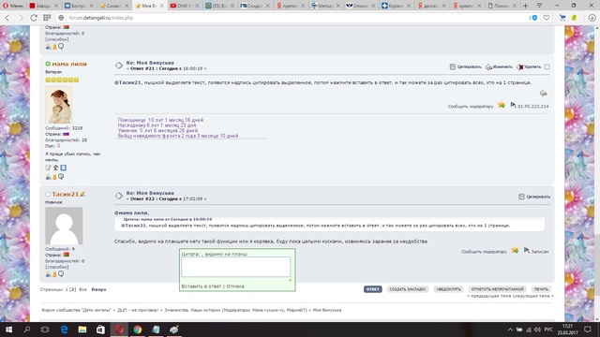600x337 pixels.
Task: Open the Speed Dial grid
Action: [x=47, y=18]
